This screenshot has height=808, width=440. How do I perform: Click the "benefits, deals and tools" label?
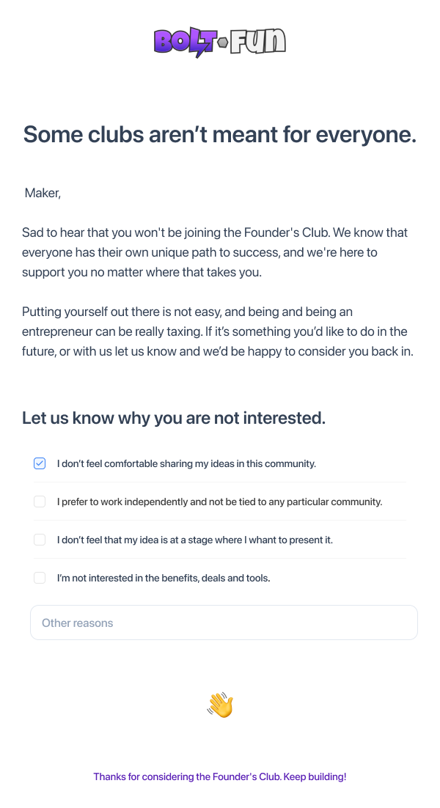pos(164,578)
